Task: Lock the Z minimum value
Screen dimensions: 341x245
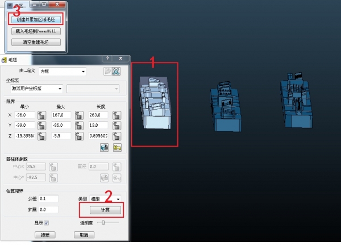Action: (41, 136)
